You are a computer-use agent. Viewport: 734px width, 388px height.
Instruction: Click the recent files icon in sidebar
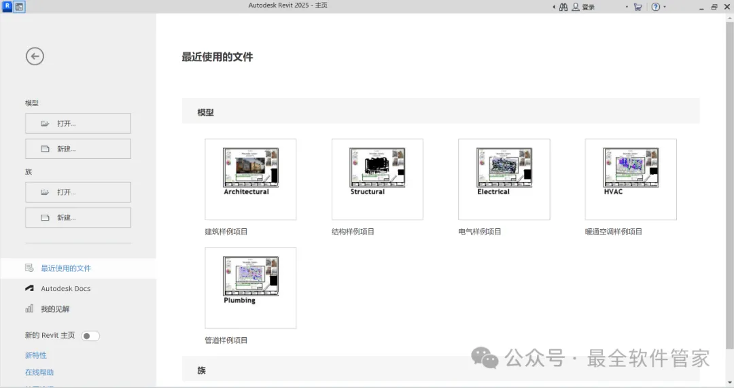(29, 268)
